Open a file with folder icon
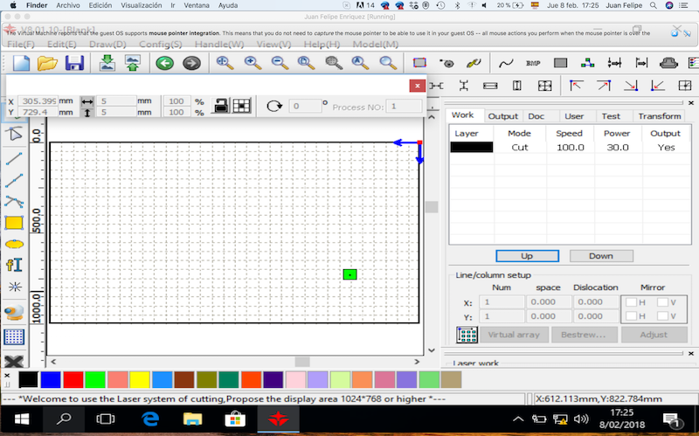This screenshot has height=436, width=699. point(47,63)
